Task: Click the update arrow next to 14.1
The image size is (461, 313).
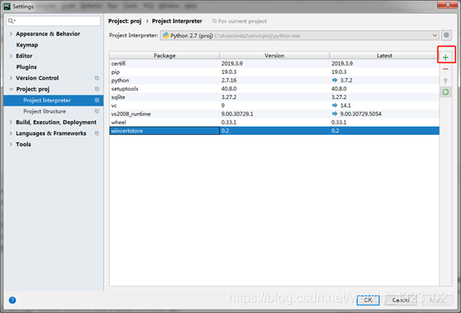Action: [335, 106]
